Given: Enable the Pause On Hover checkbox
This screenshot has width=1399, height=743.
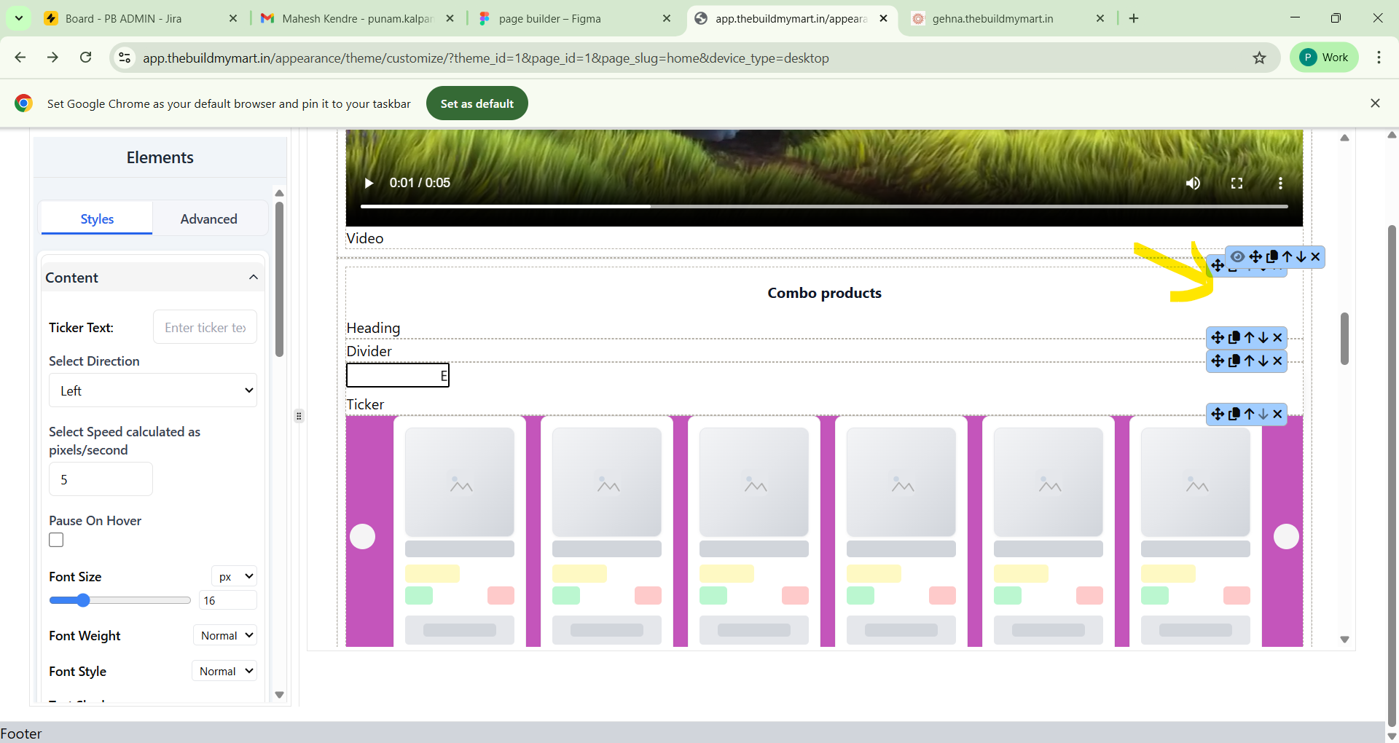Looking at the screenshot, I should tap(56, 540).
